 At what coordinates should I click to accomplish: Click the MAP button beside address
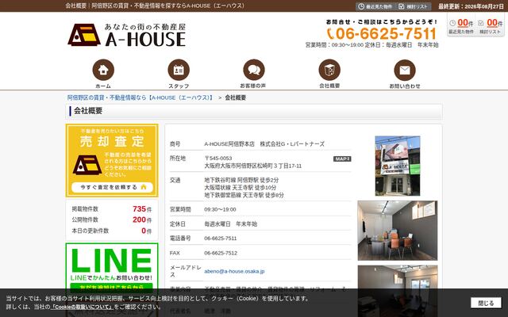tap(342, 158)
